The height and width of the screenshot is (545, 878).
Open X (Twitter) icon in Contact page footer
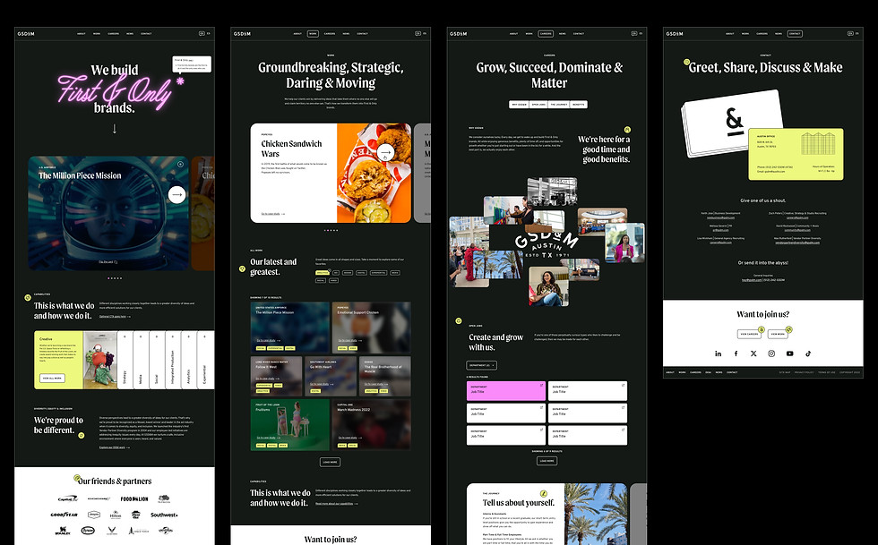point(753,353)
